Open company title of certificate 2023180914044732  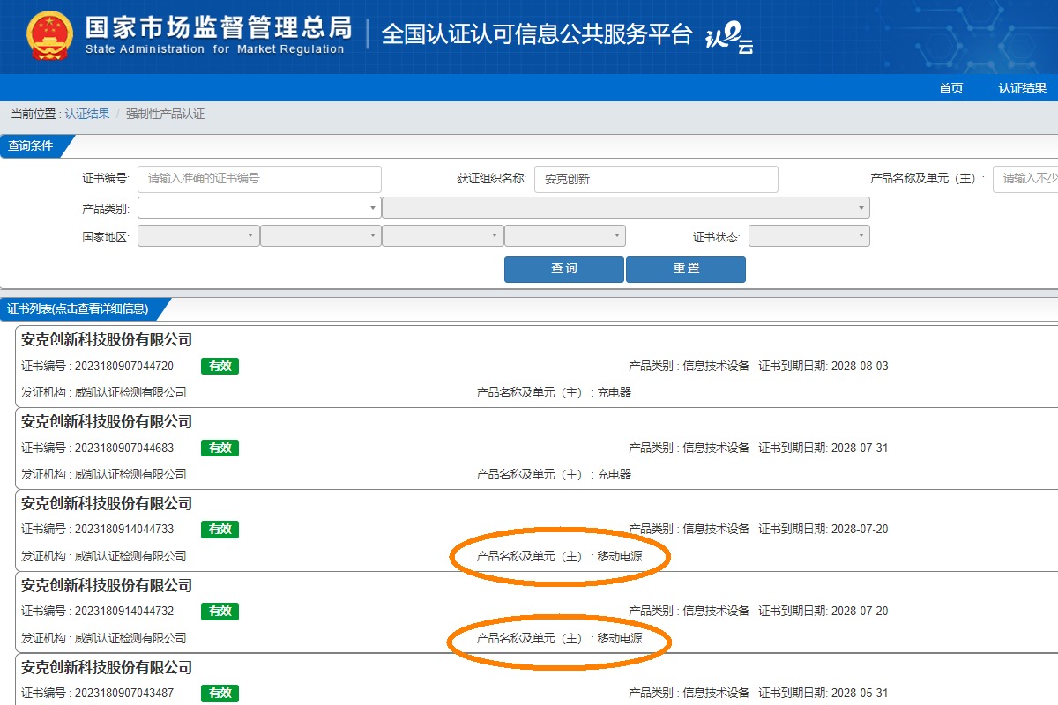click(x=107, y=586)
